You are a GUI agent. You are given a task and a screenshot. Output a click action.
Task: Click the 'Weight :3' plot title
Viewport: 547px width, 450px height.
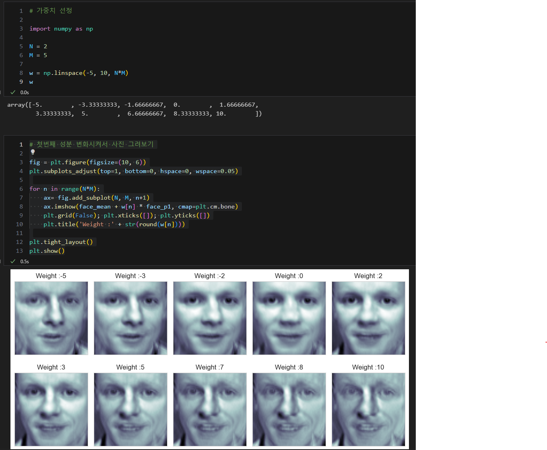[51, 367]
